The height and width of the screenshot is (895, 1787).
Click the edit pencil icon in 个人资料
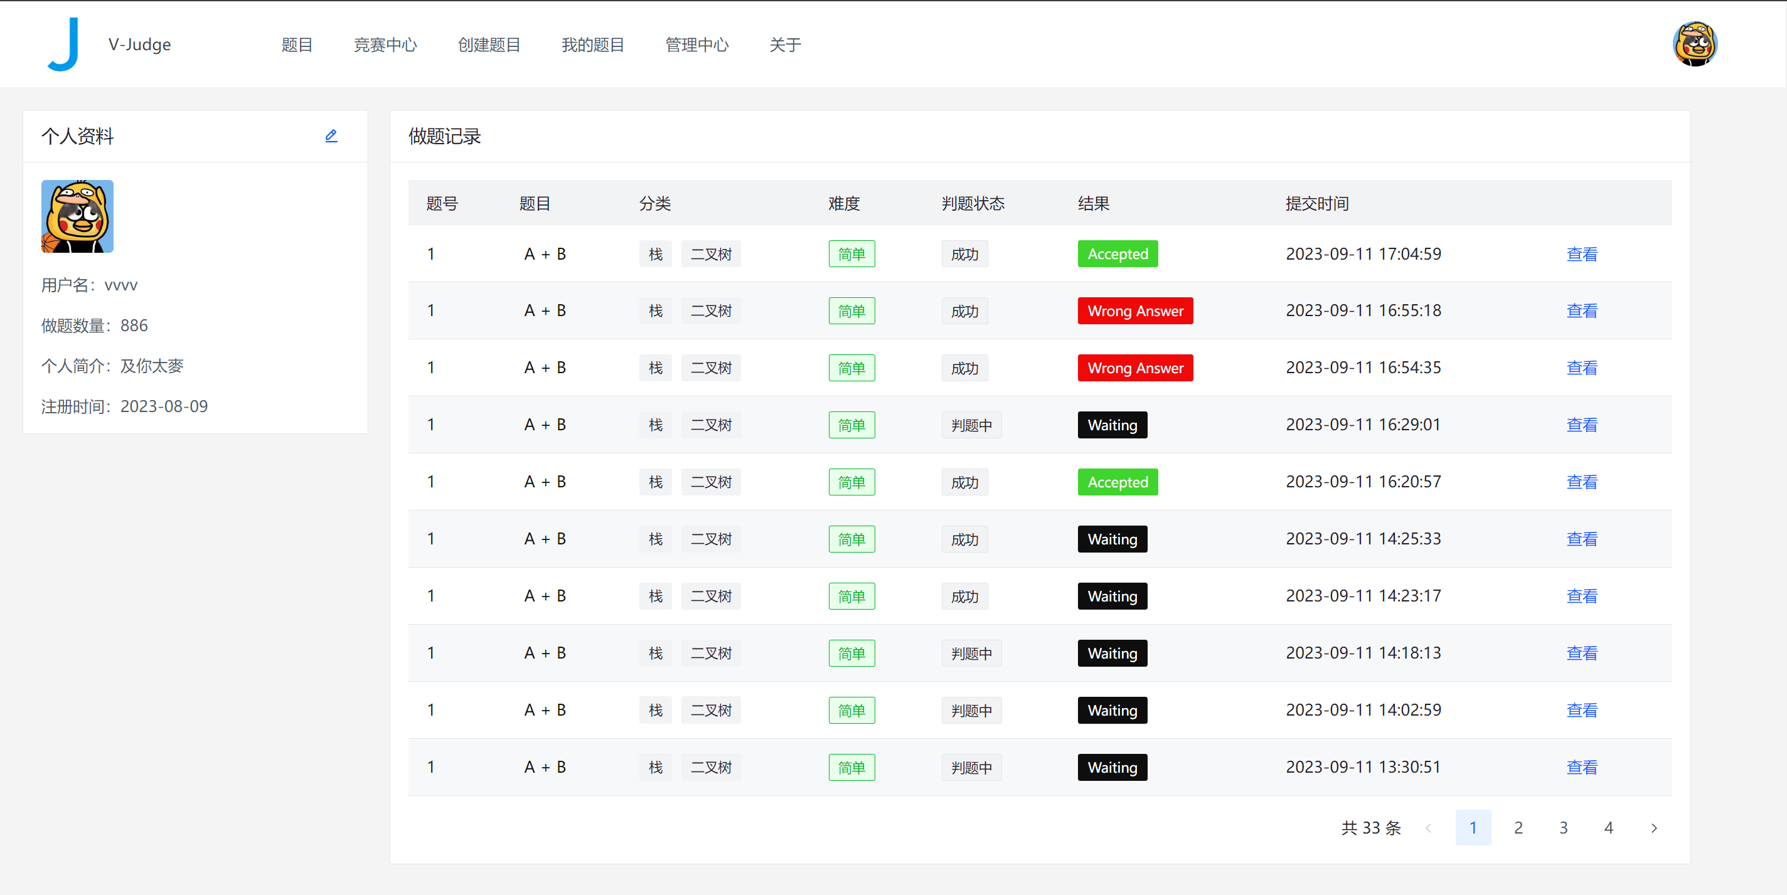click(x=331, y=136)
